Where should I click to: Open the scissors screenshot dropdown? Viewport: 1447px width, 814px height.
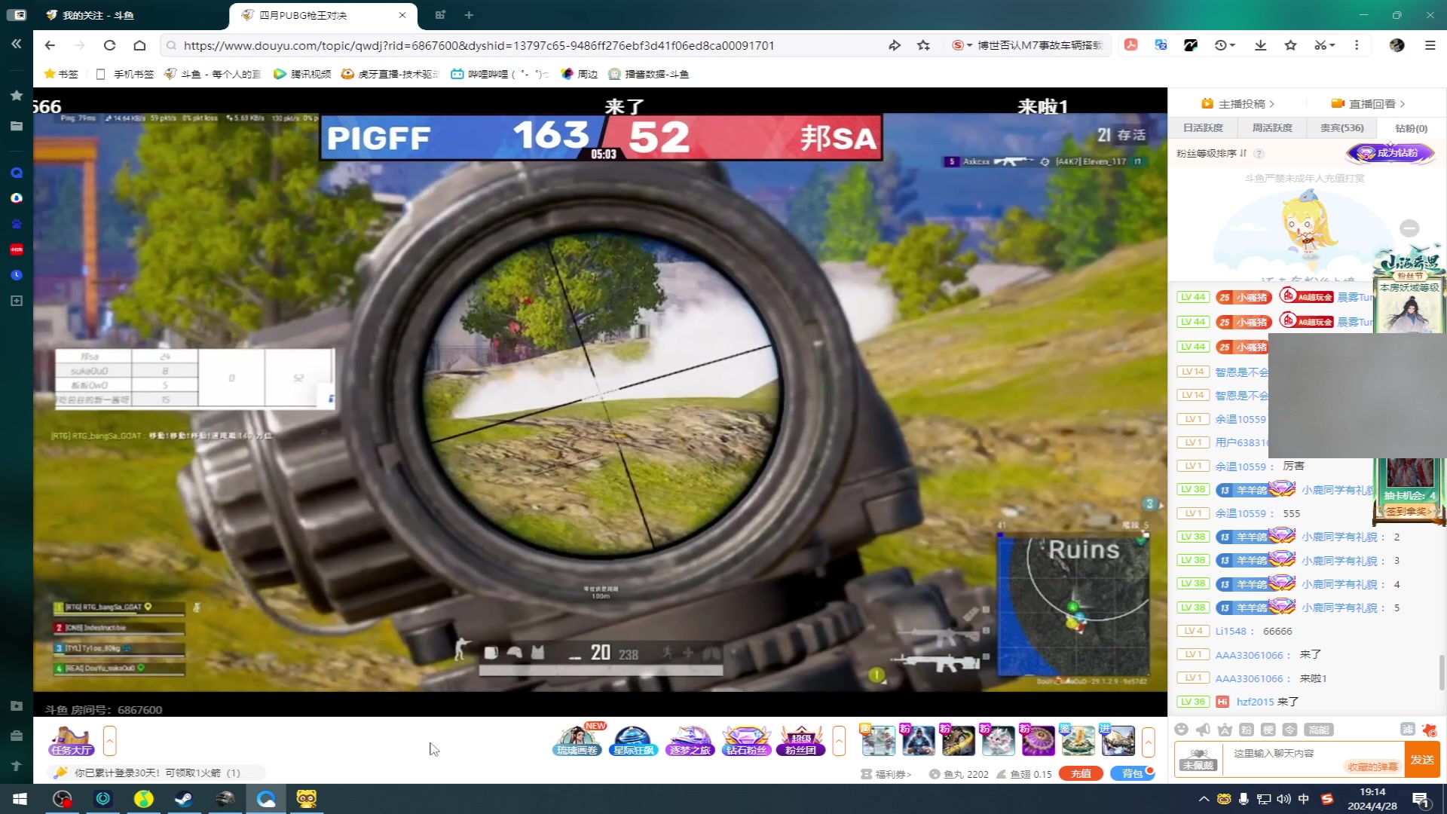click(x=1324, y=45)
